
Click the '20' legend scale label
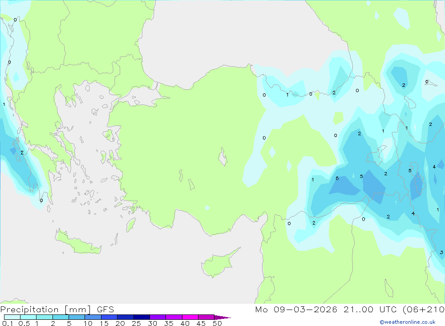pyautogui.click(x=120, y=323)
